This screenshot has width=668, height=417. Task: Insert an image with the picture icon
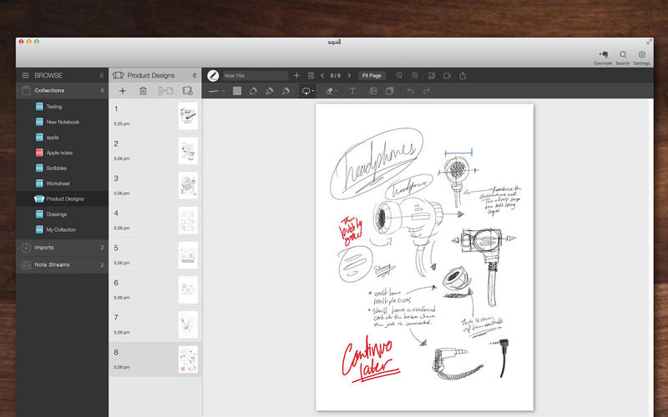[373, 91]
